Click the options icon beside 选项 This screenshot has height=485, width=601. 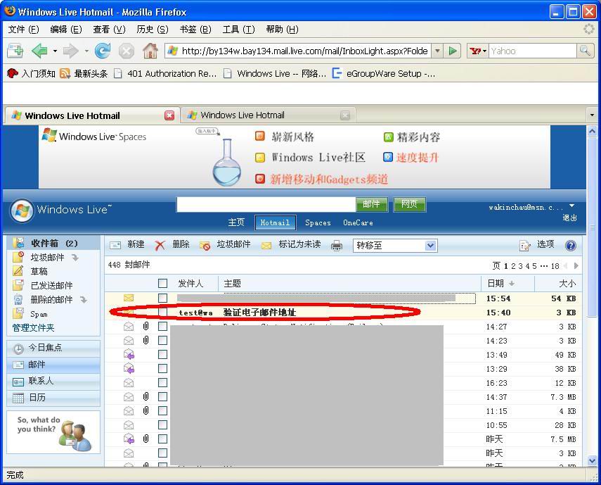pyautogui.click(x=524, y=246)
